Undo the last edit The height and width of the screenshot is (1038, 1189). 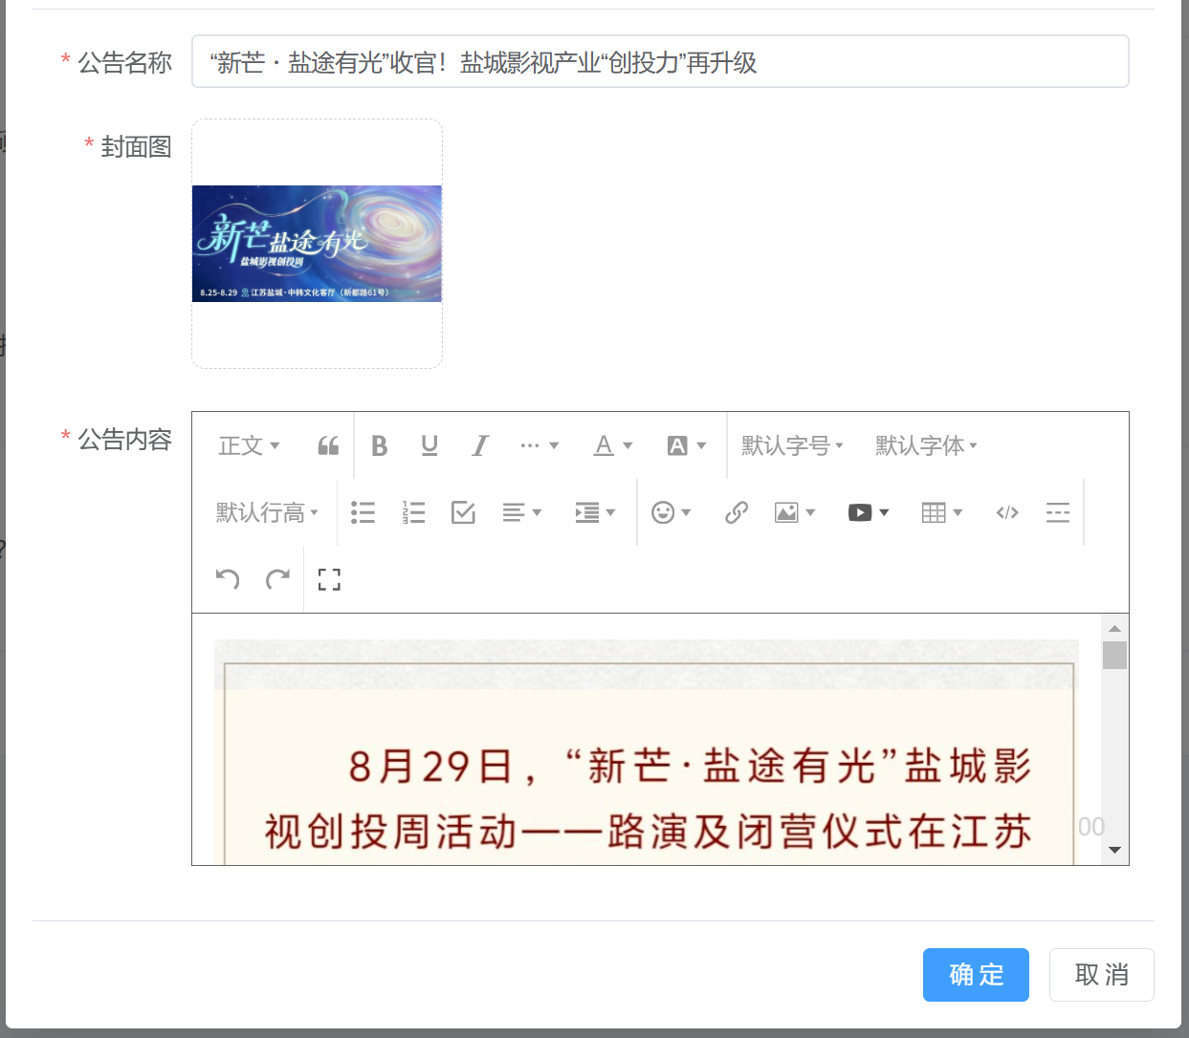(228, 579)
